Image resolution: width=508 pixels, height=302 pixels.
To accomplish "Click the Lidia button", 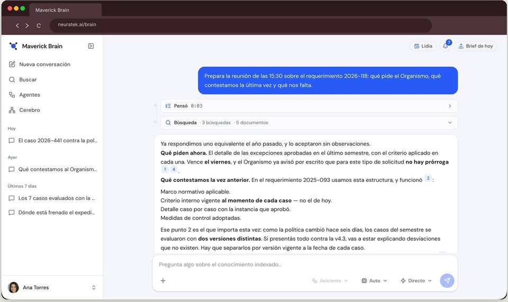I will pyautogui.click(x=423, y=46).
